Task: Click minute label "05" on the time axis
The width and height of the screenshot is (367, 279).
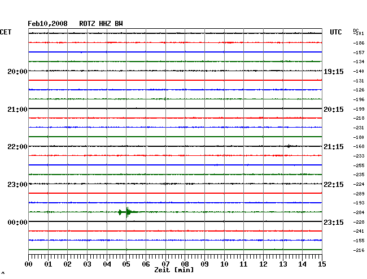Action: point(126,264)
